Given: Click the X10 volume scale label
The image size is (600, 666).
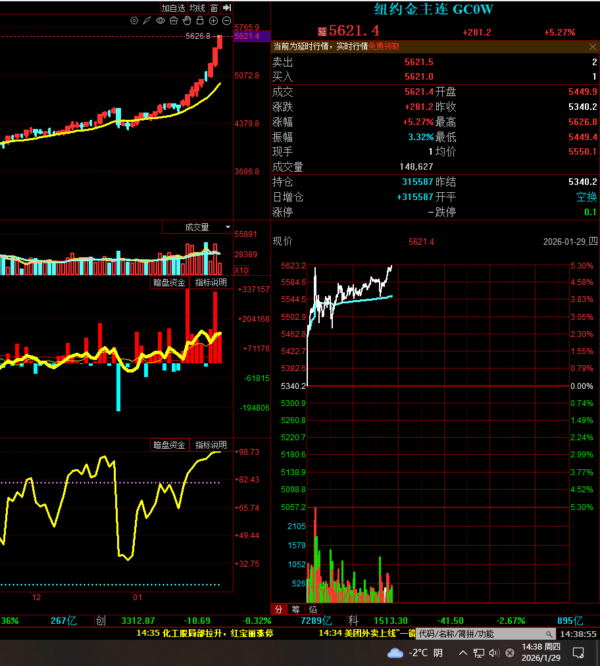Looking at the screenshot, I should (x=241, y=270).
